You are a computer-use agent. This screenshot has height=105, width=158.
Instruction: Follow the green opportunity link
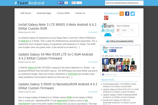(x=62, y=101)
